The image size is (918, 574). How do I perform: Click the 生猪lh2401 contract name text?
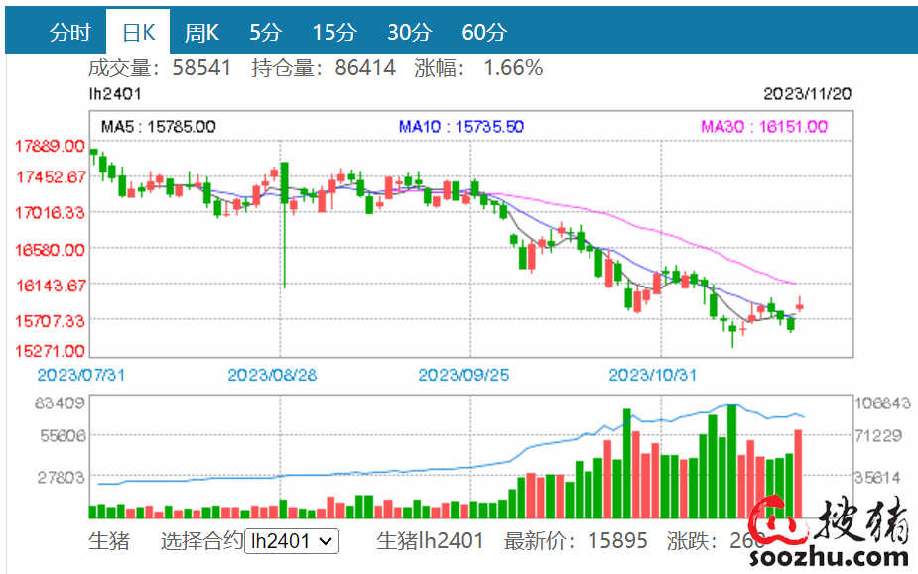coord(431,541)
